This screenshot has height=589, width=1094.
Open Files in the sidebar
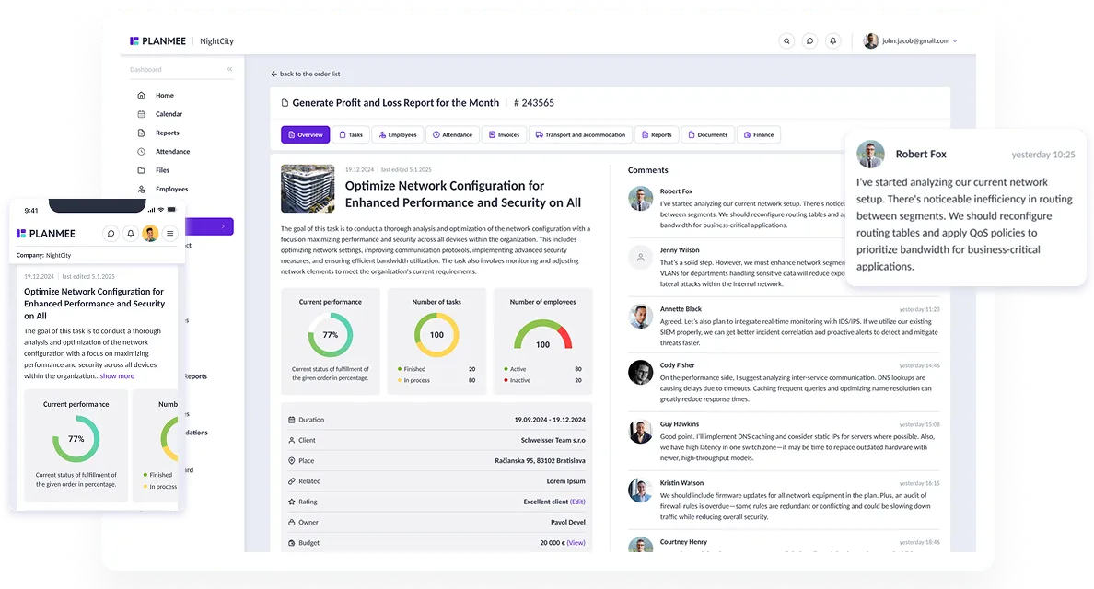pyautogui.click(x=163, y=171)
